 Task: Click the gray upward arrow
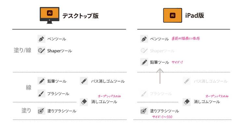pyautogui.click(x=160, y=76)
